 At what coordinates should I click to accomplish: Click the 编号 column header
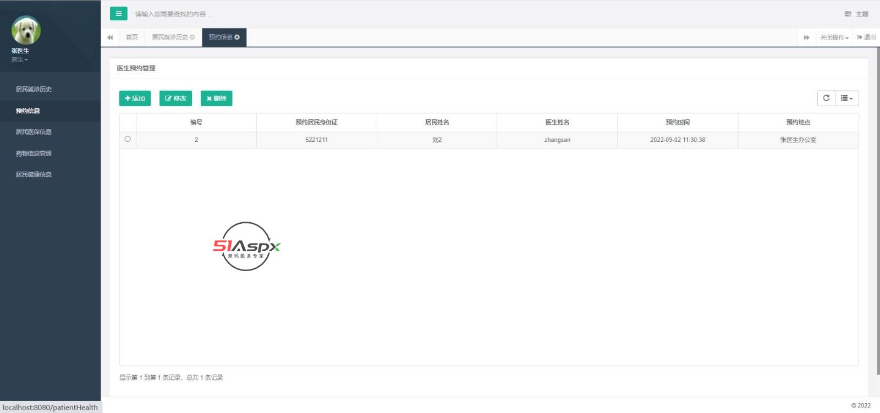(196, 122)
